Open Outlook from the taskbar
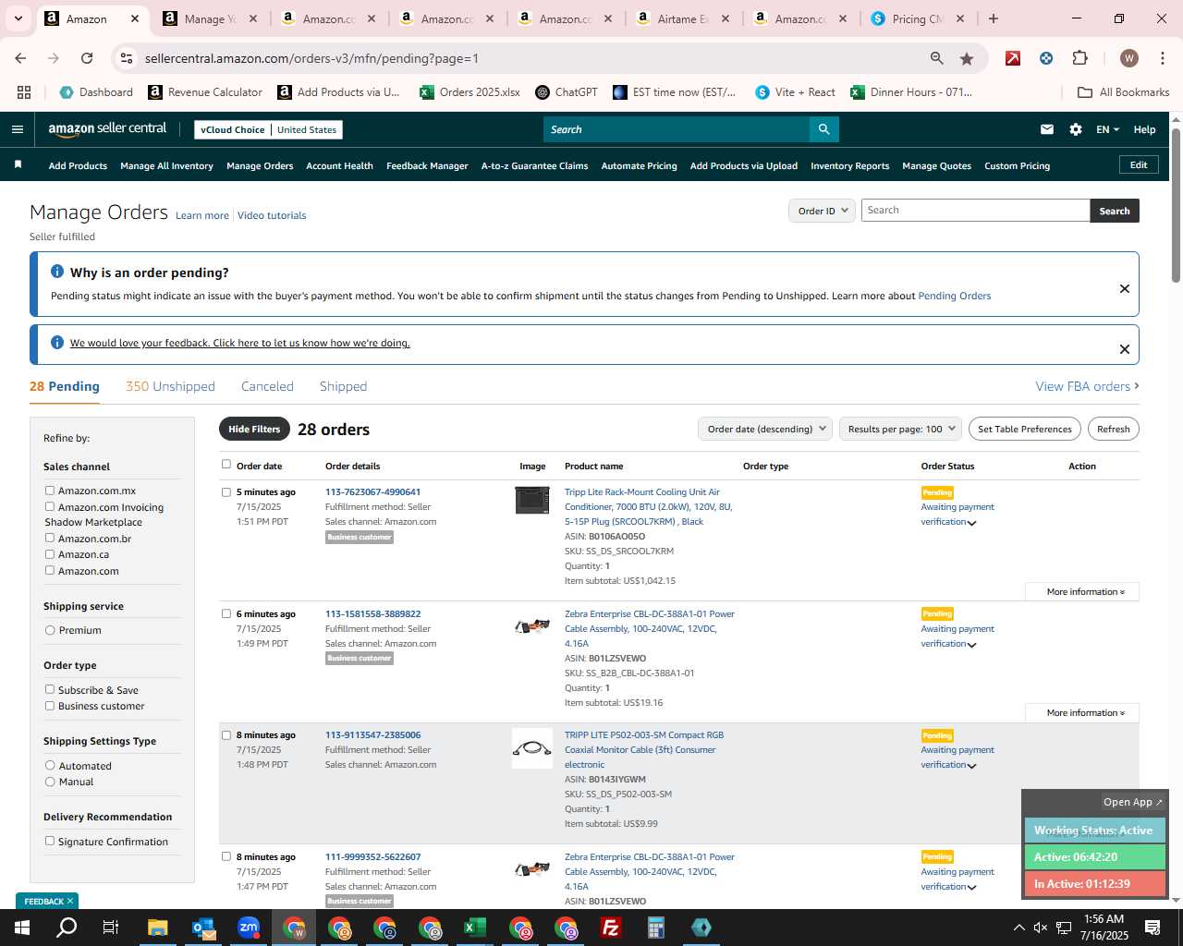 (203, 928)
